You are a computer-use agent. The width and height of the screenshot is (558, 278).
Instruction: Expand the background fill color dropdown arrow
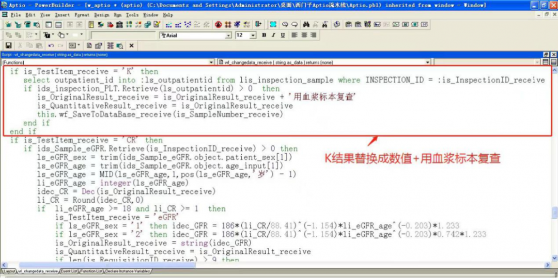pyautogui.click(x=67, y=35)
